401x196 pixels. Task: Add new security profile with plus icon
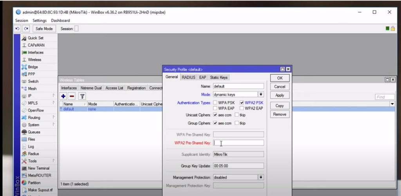point(63,96)
